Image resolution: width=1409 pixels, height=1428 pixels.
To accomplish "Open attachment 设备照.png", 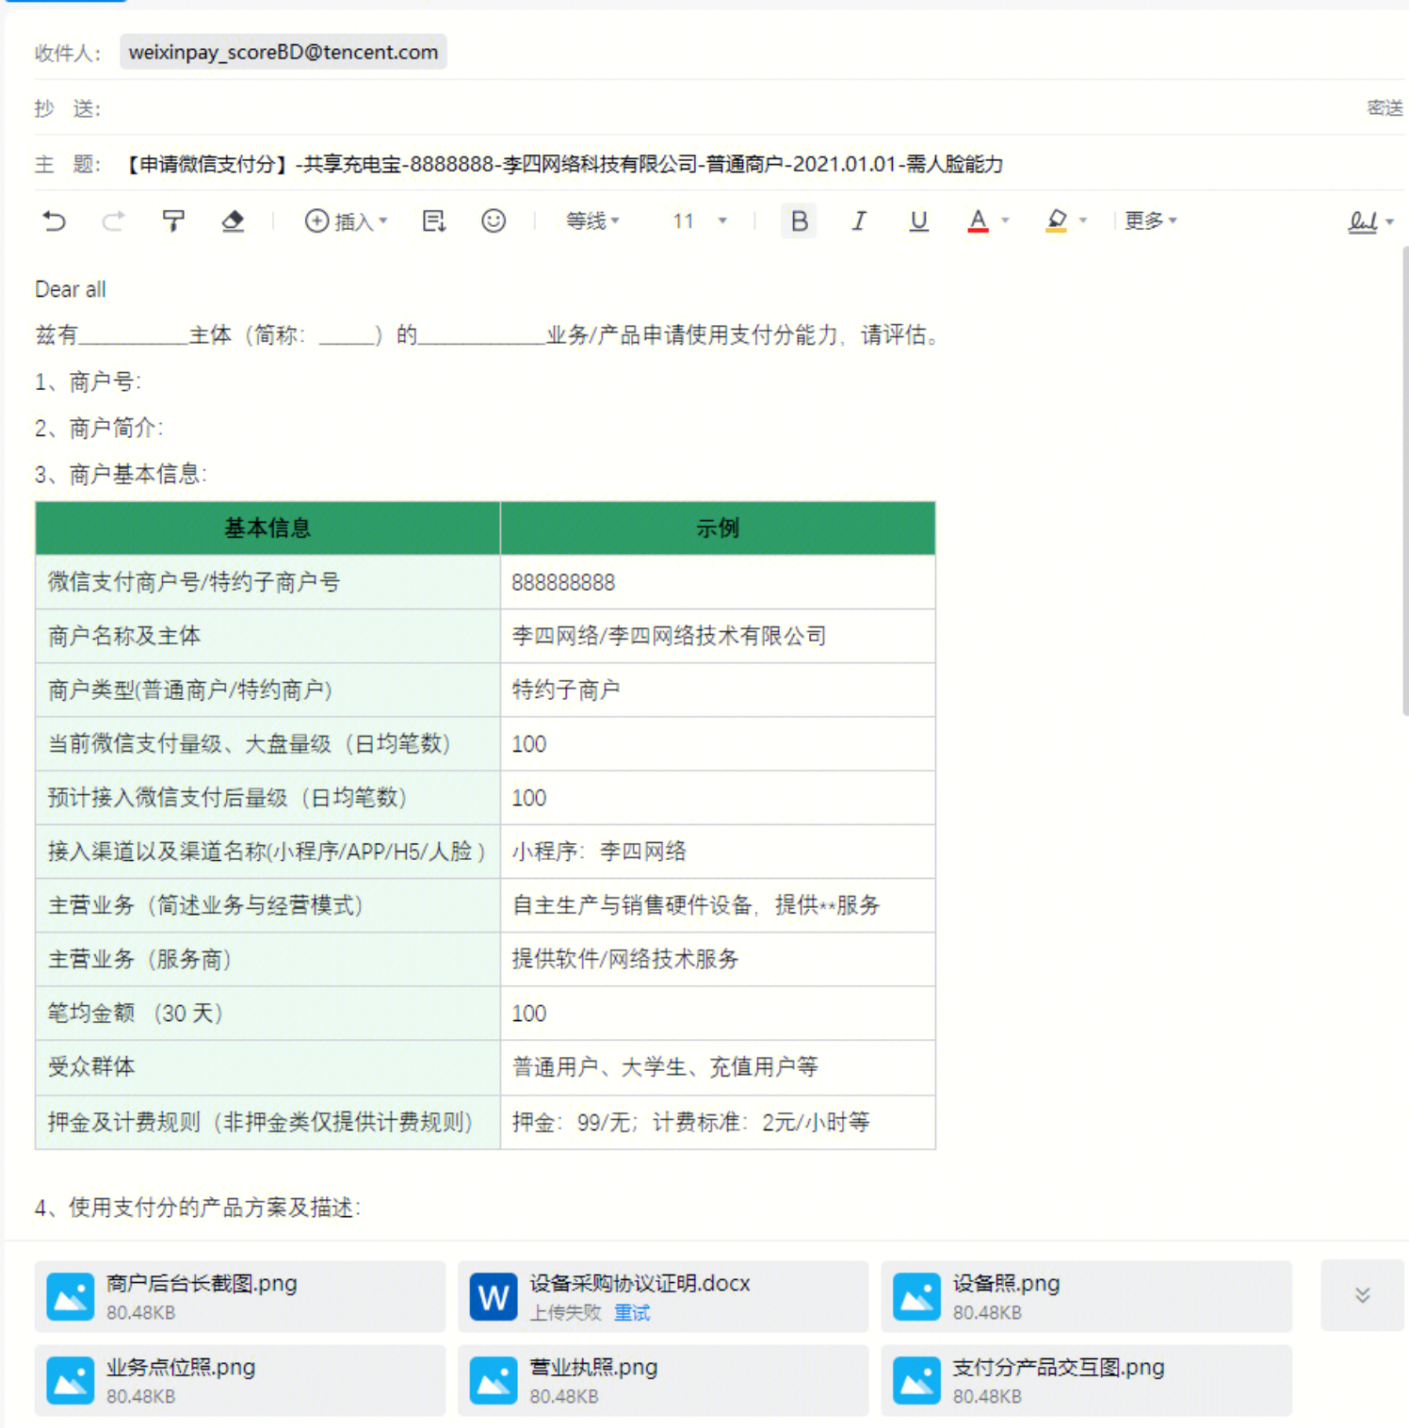I will (x=1086, y=1297).
